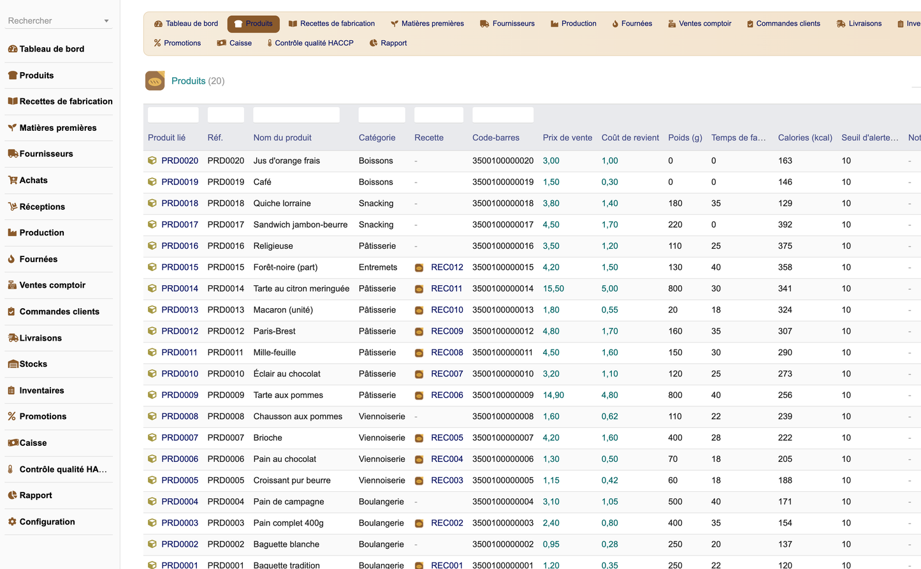Click the Configuration sidebar gear icon
Viewport: 921px width, 569px height.
click(12, 521)
